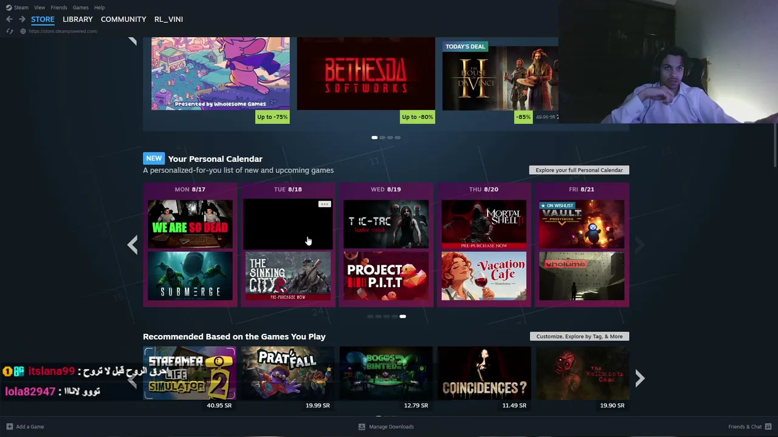Open the Bethesda Softworks sale banner
The image size is (778, 437).
tap(366, 73)
